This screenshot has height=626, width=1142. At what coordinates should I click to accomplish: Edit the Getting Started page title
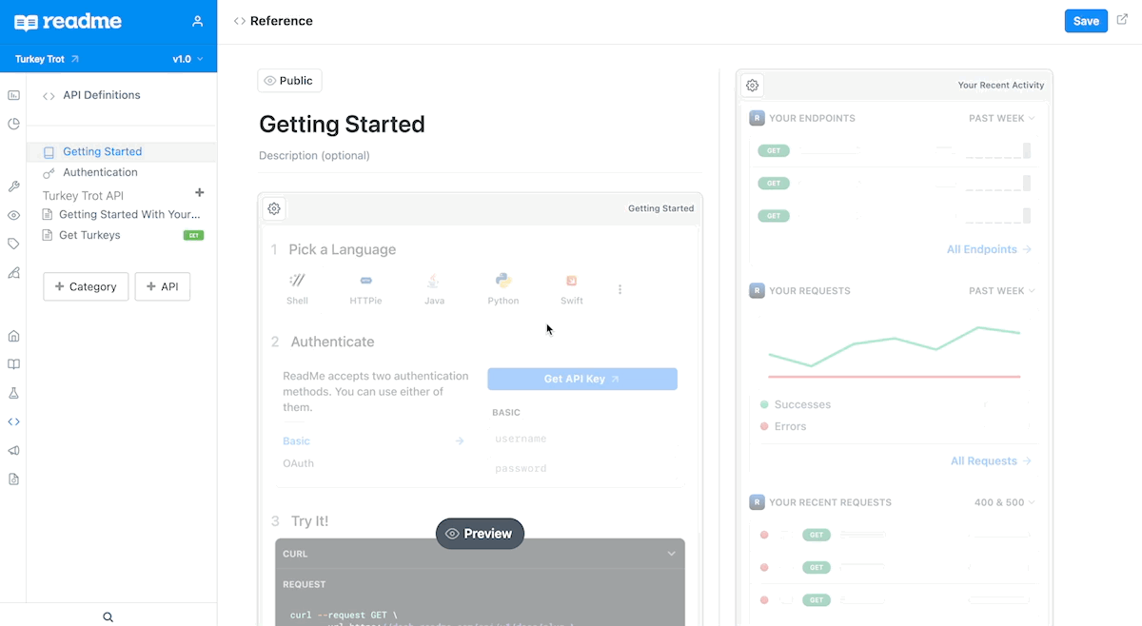coord(342,125)
